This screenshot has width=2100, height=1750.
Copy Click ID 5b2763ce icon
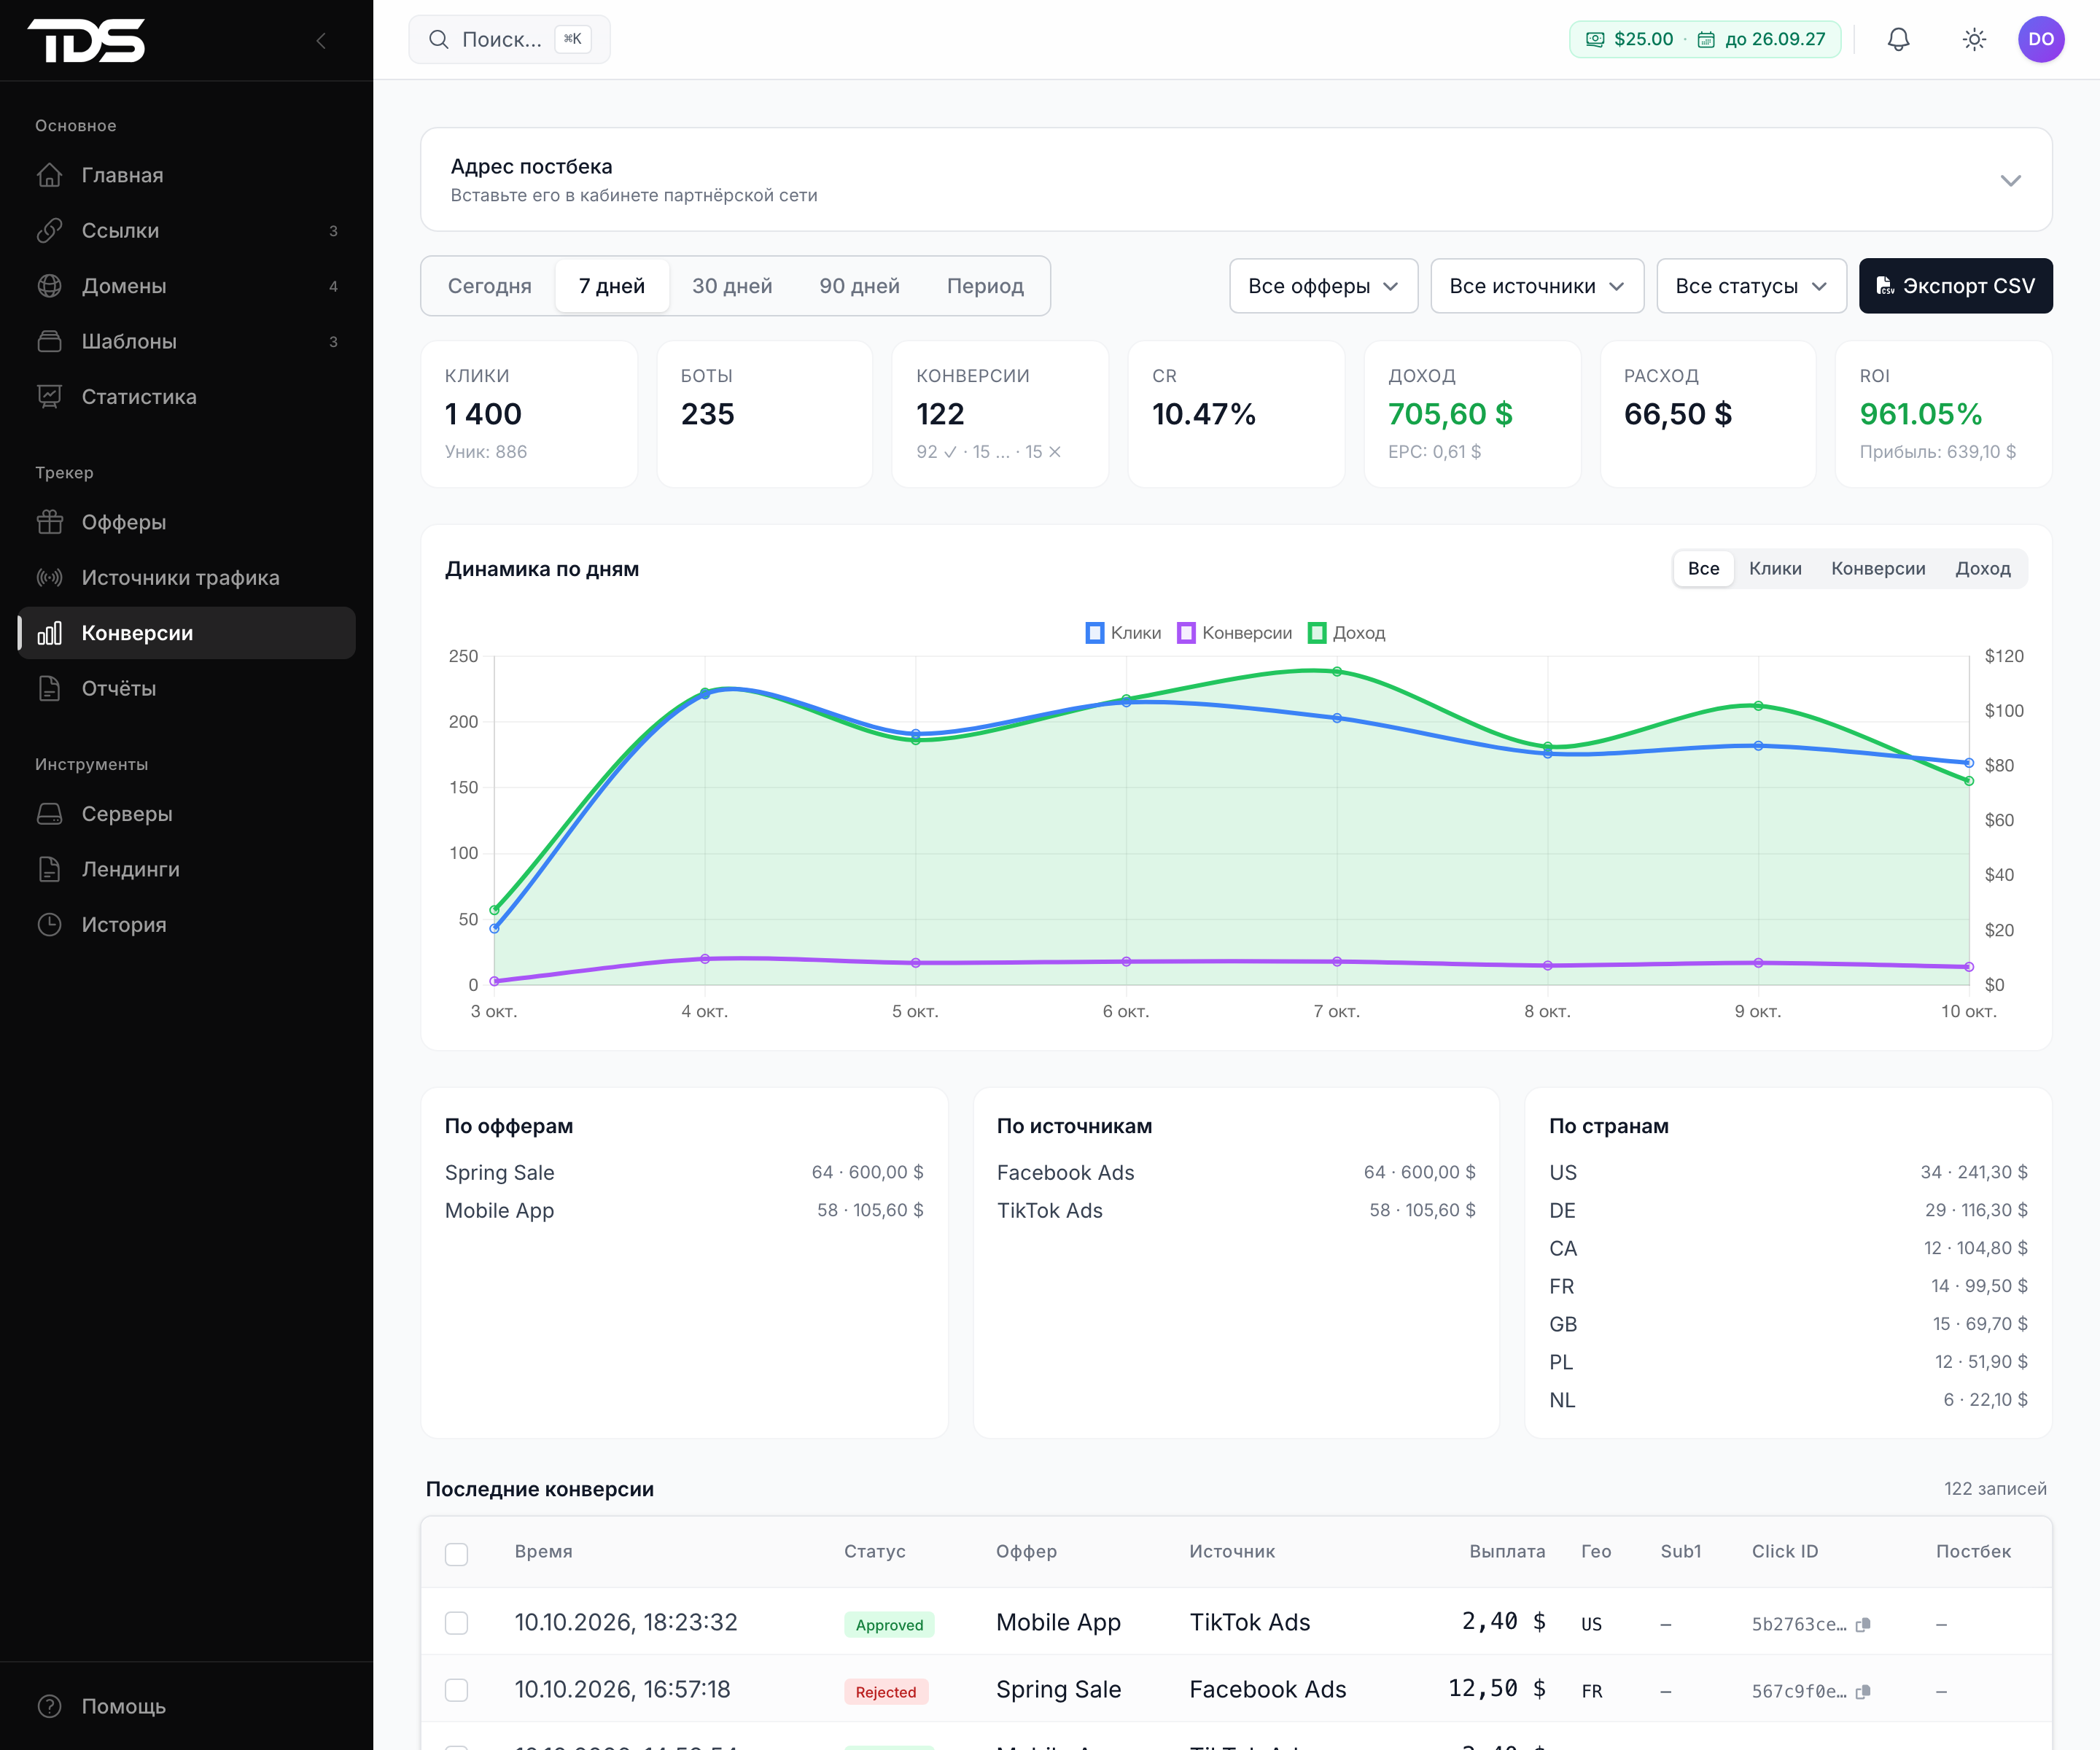[1862, 1624]
